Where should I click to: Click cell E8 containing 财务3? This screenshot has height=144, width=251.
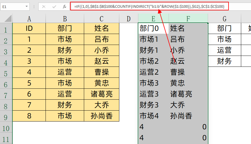pos(153,105)
